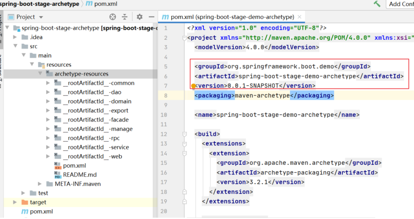Toggle code fold marker at build tag
The height and width of the screenshot is (219, 414).
click(184, 134)
